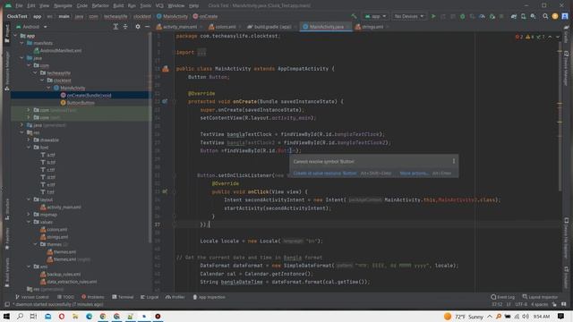Click the Windows Start button
The width and height of the screenshot is (573, 322).
point(6,316)
